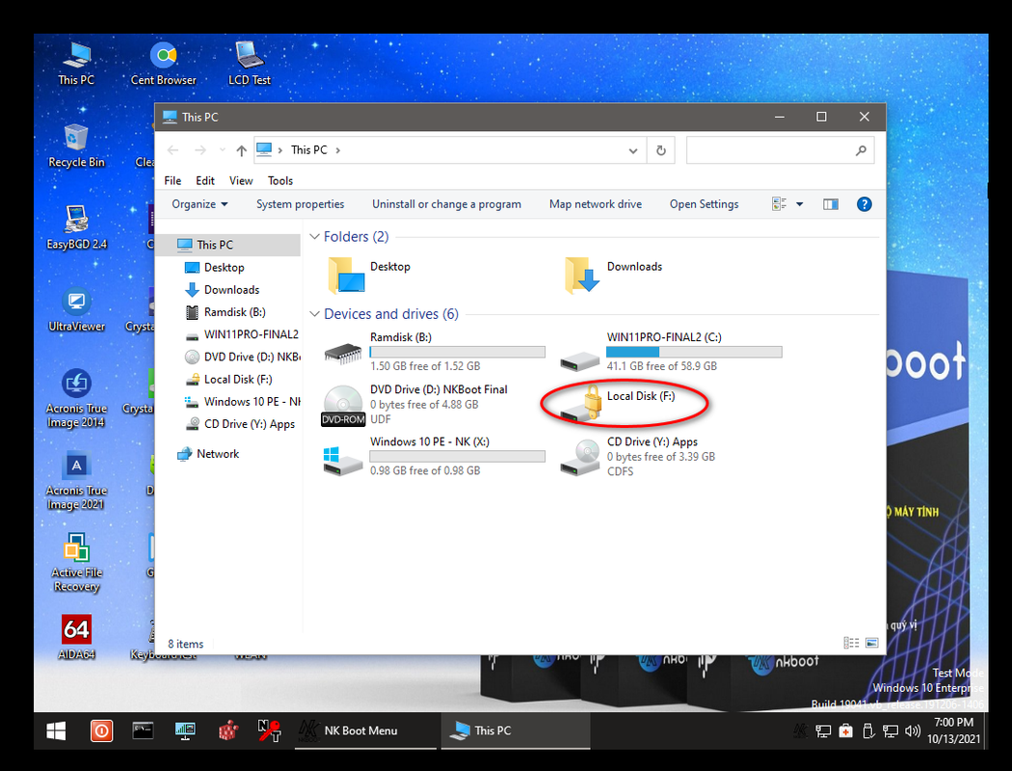The height and width of the screenshot is (771, 1012).
Task: Open address bar history dropdown
Action: click(633, 150)
